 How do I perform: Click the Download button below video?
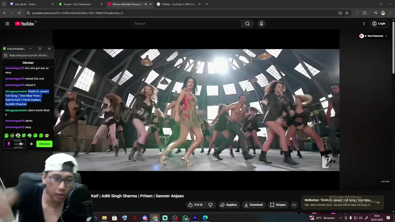253,205
